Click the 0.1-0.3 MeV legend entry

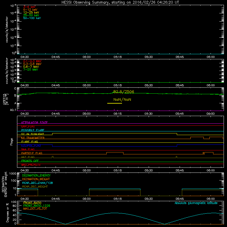pos(32,61)
